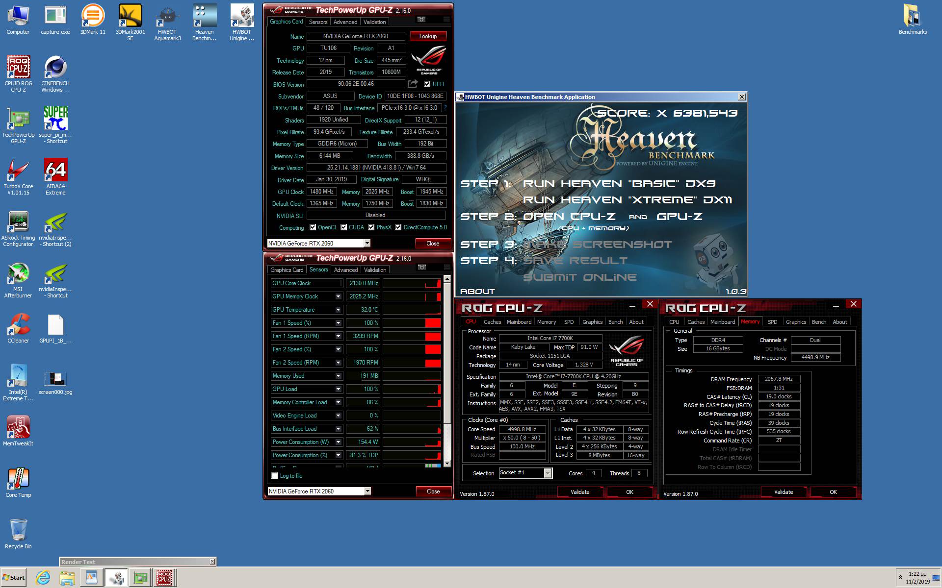
Task: Launch CINEBENCH Windows shortcut
Action: pos(55,73)
